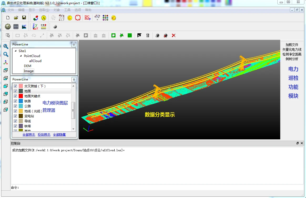306x198 pixels.
Task: Save project with the floppy disk icon
Action: pos(24,18)
